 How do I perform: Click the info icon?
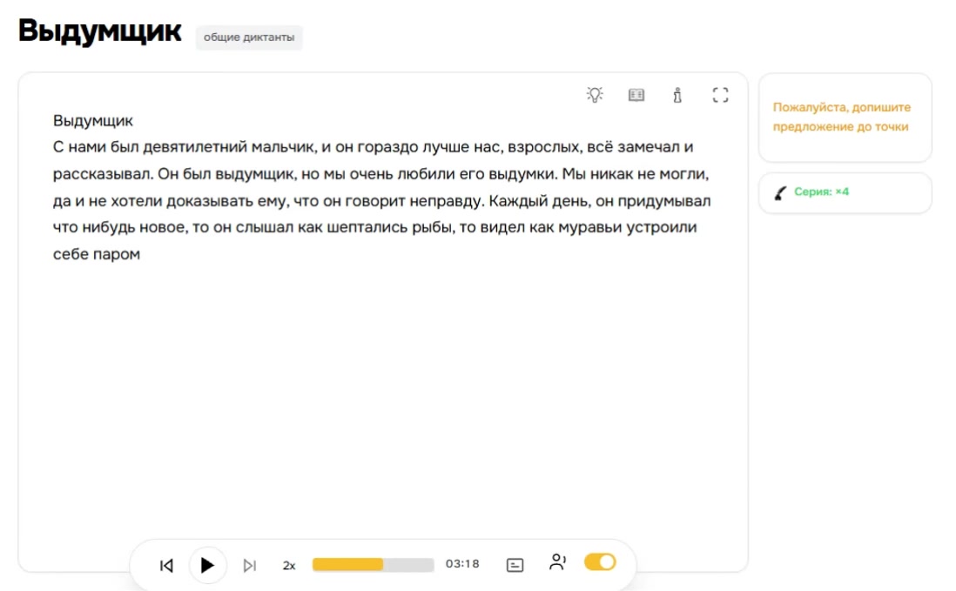point(677,95)
